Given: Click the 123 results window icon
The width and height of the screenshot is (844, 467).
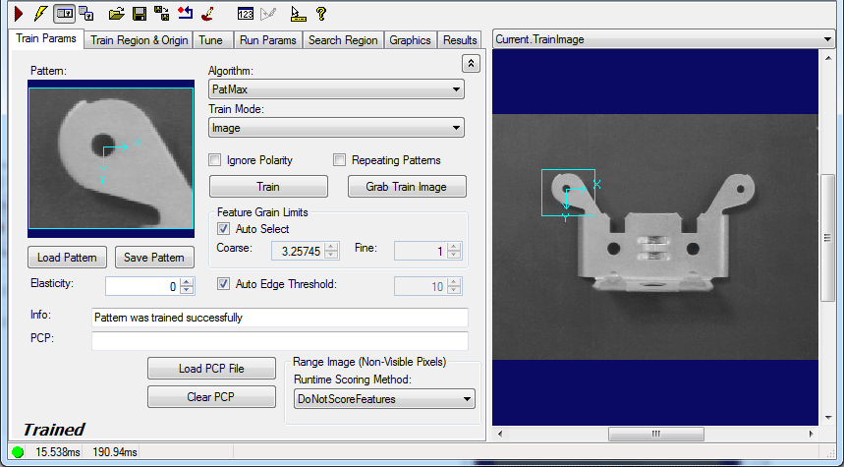Looking at the screenshot, I should 245,14.
